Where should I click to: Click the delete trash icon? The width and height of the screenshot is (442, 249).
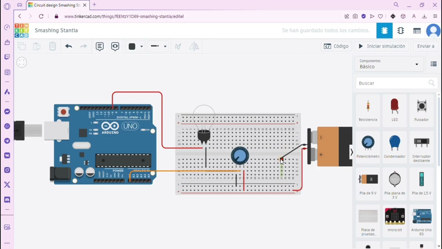click(x=52, y=46)
